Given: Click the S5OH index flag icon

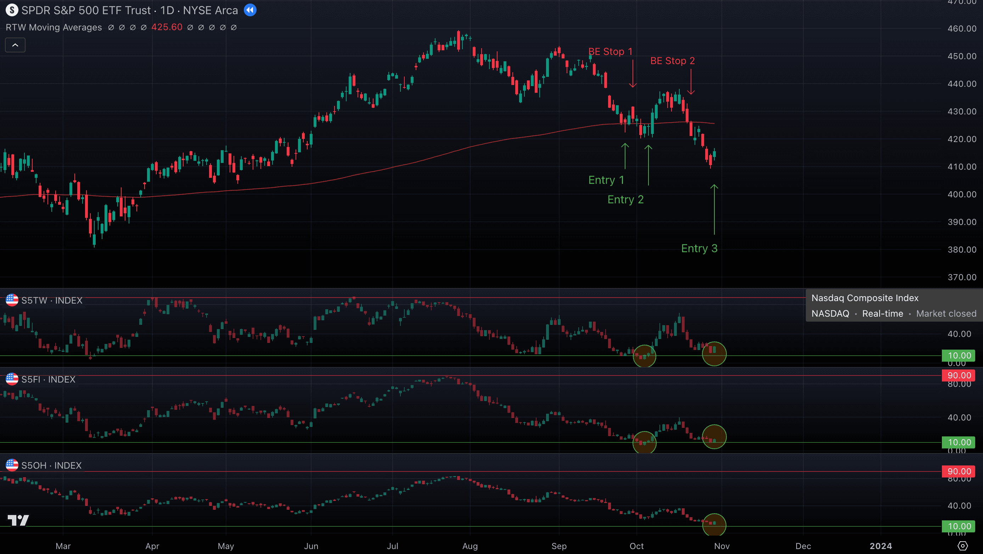Looking at the screenshot, I should 12,465.
